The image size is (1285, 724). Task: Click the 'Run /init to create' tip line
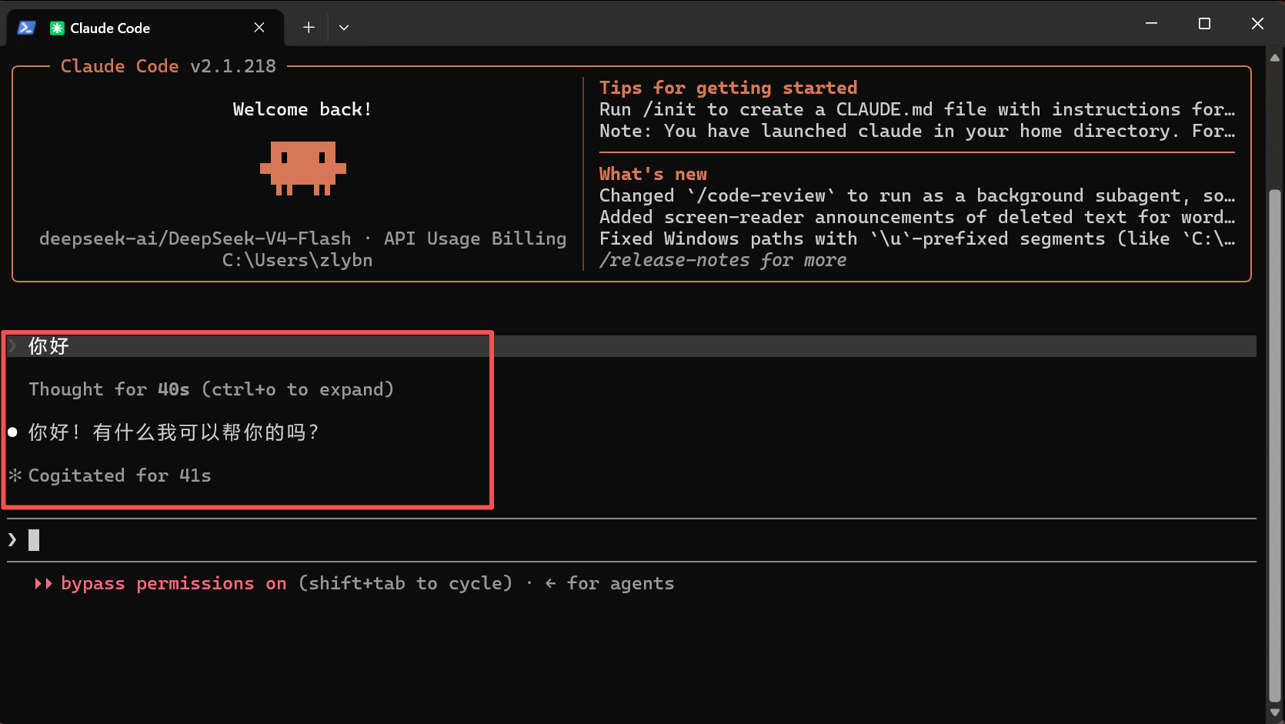916,109
